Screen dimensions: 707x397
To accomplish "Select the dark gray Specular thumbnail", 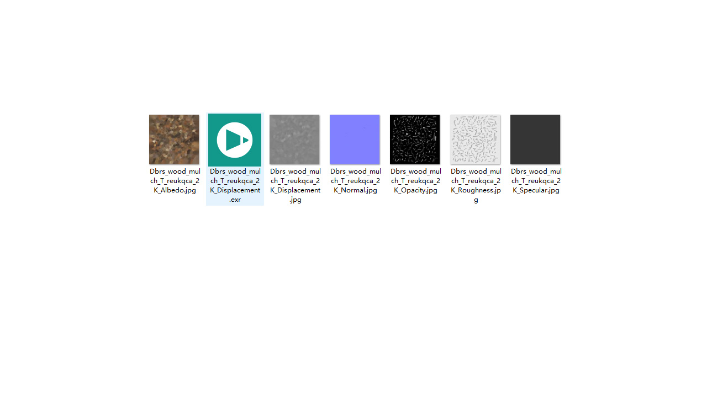I will tap(535, 140).
